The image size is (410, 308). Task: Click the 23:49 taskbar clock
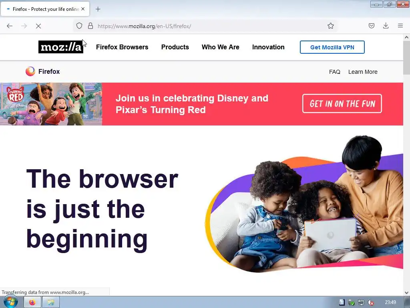pos(390,302)
